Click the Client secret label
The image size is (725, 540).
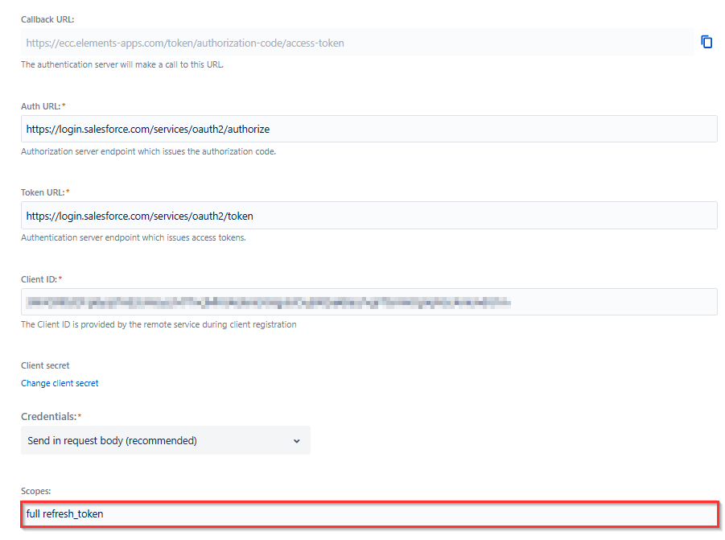[x=45, y=365]
